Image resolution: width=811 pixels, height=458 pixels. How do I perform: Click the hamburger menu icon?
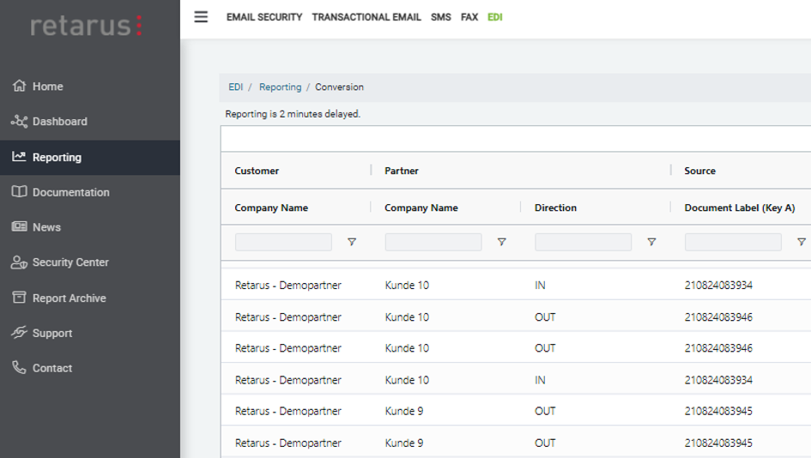pyautogui.click(x=201, y=17)
